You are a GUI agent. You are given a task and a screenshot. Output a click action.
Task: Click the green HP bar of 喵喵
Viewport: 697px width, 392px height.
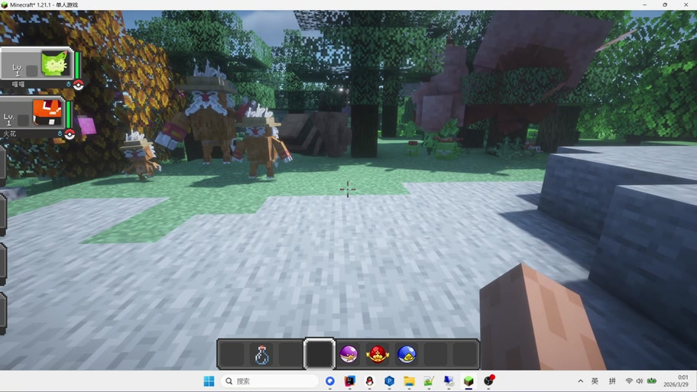point(77,66)
